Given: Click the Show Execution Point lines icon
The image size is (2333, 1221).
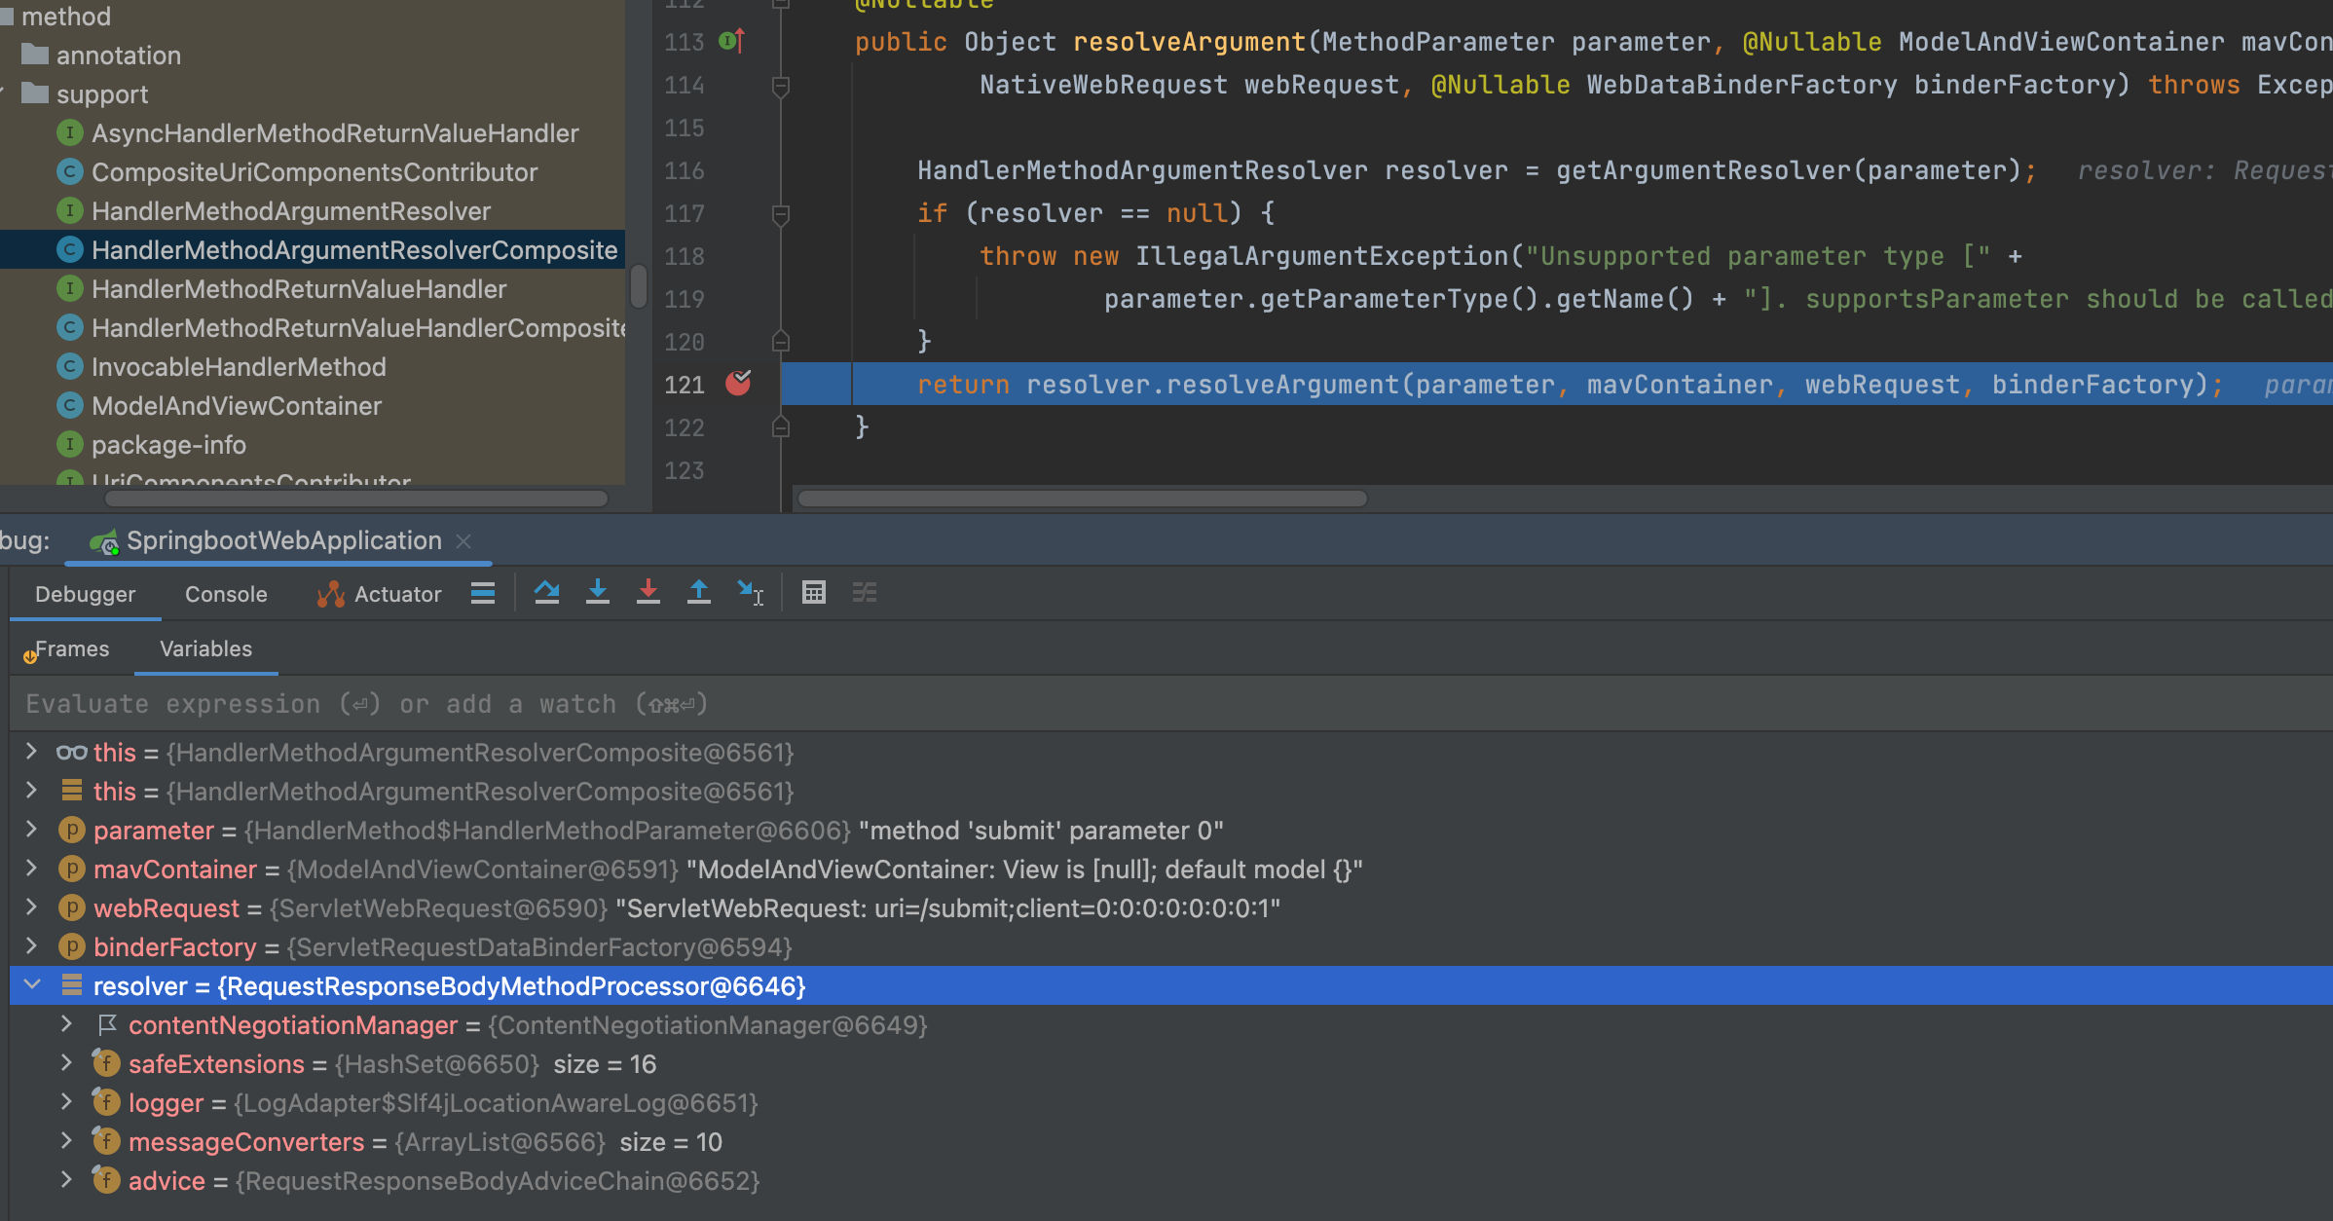Looking at the screenshot, I should point(483,593).
